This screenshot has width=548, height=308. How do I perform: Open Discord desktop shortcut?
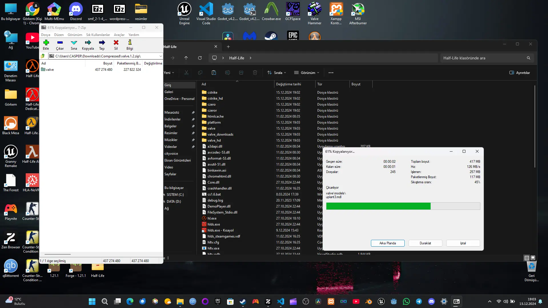coord(76,11)
